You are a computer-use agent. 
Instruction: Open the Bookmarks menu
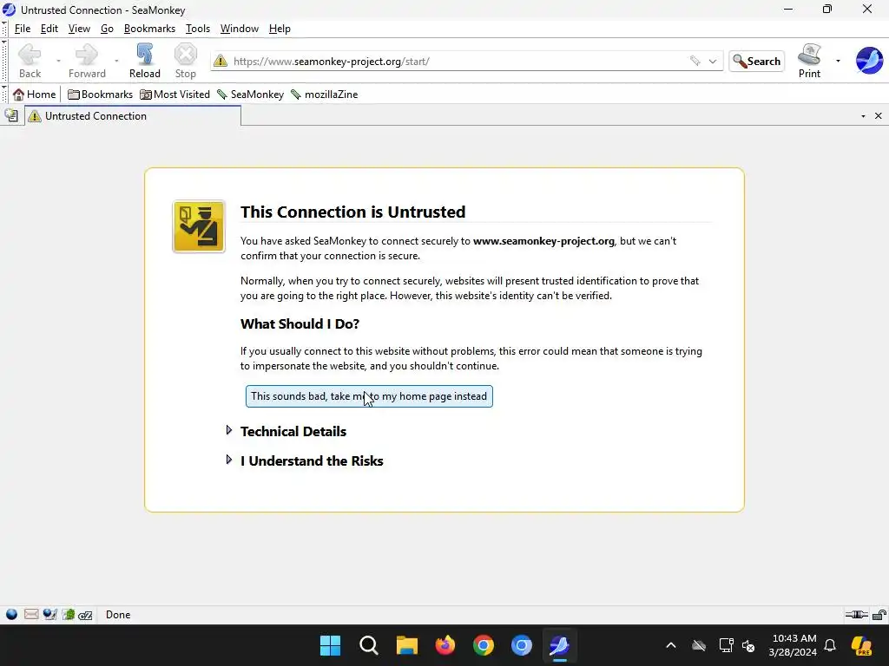tap(149, 29)
